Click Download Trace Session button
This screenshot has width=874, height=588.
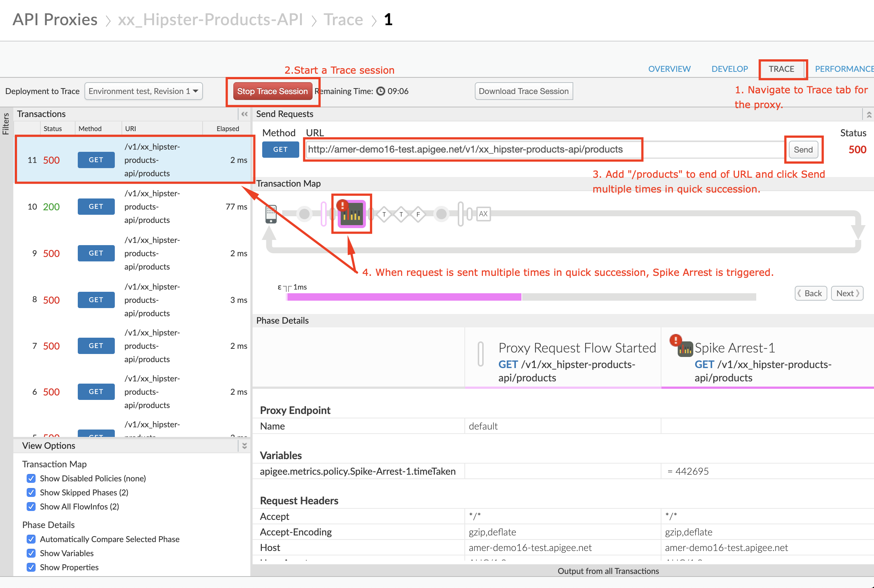[524, 91]
